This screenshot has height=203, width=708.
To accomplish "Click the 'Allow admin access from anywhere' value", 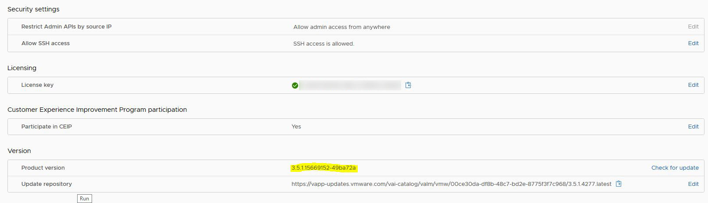I will [342, 27].
